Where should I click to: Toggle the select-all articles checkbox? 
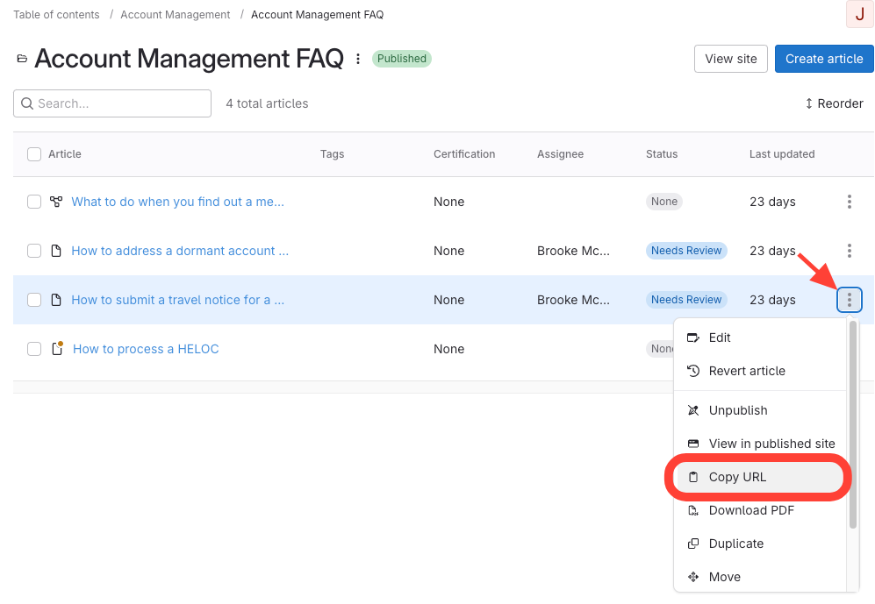coord(34,154)
